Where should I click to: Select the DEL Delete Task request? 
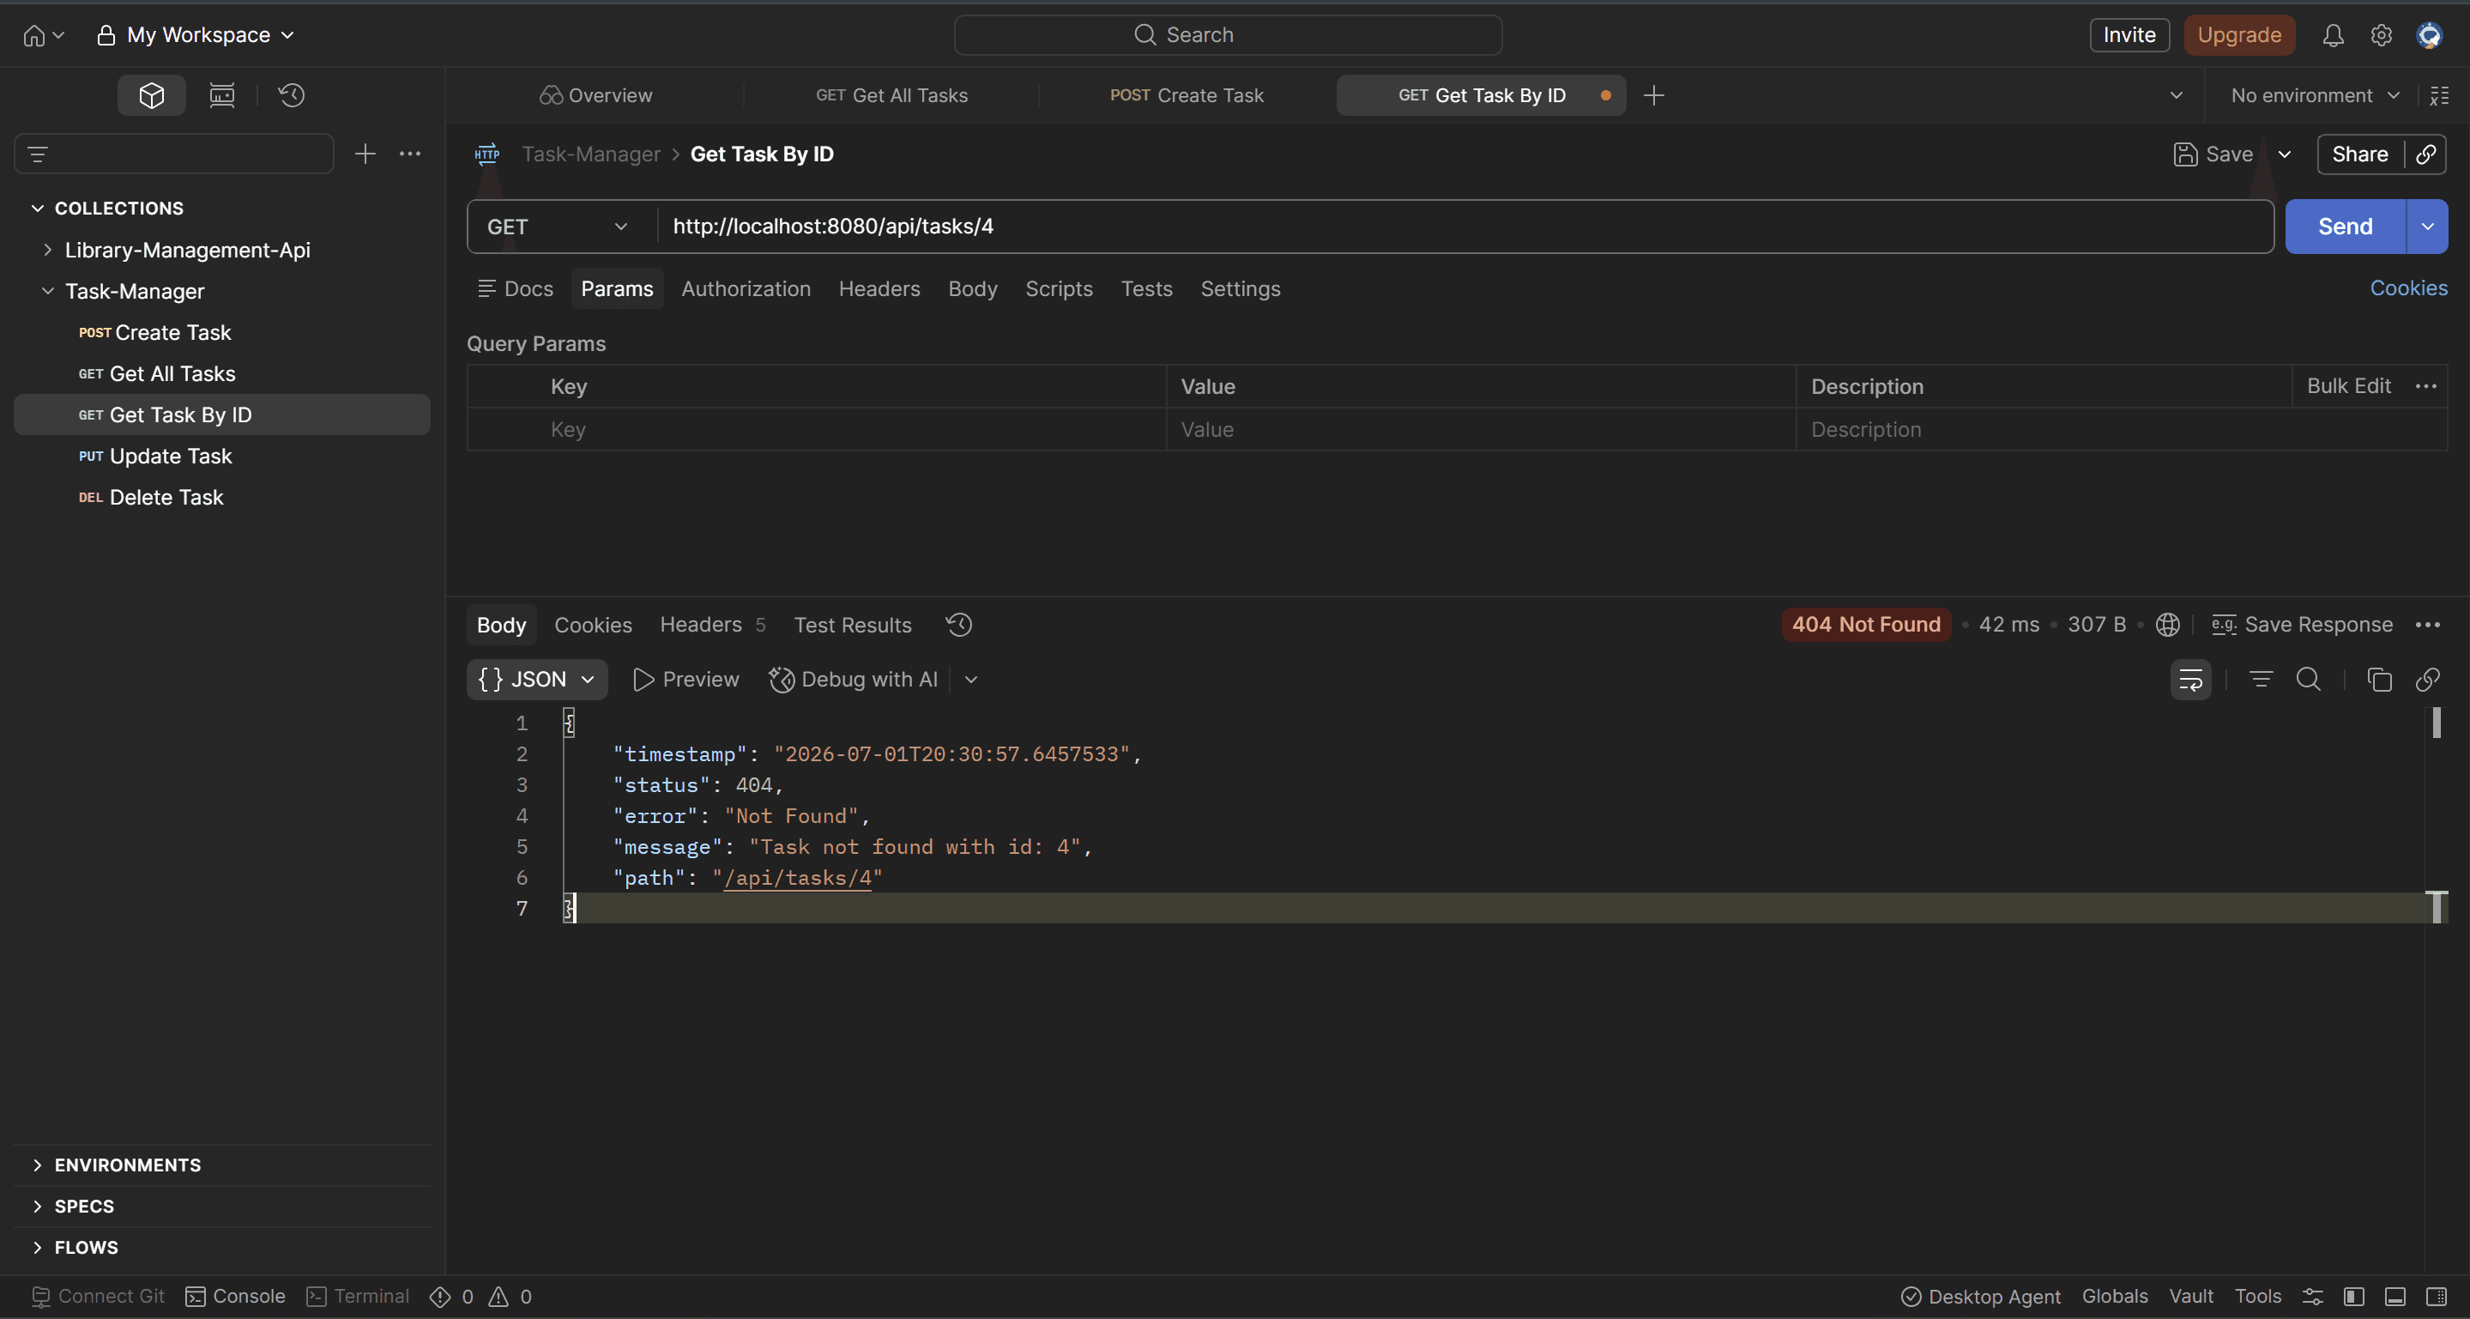pyautogui.click(x=221, y=497)
